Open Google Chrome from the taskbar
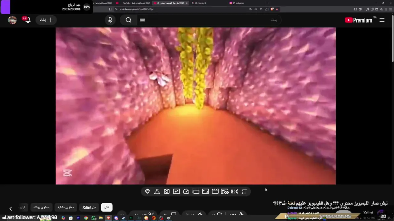394x221 pixels. click(86, 218)
